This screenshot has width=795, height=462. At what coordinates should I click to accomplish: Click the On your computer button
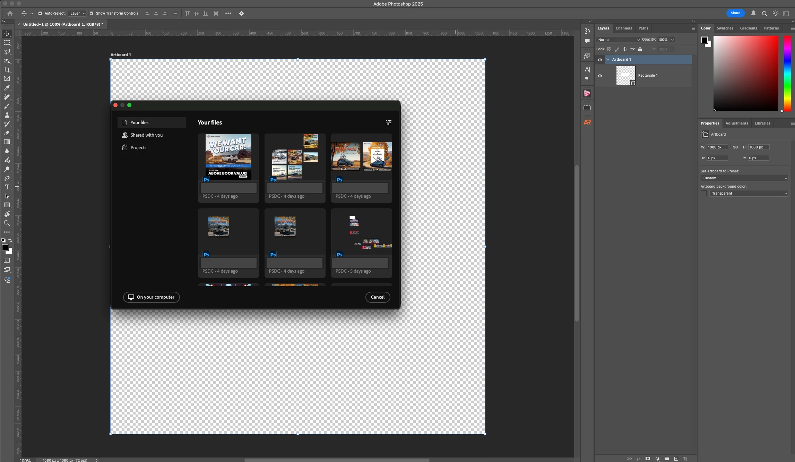152,297
